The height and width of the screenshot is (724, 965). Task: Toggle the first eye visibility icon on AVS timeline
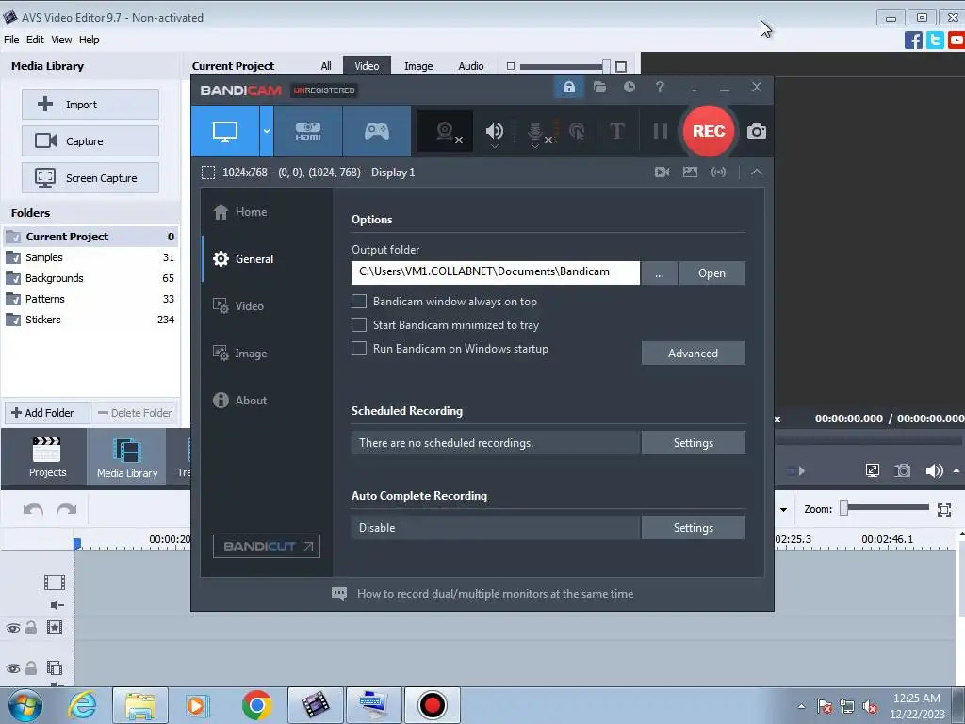(x=13, y=629)
